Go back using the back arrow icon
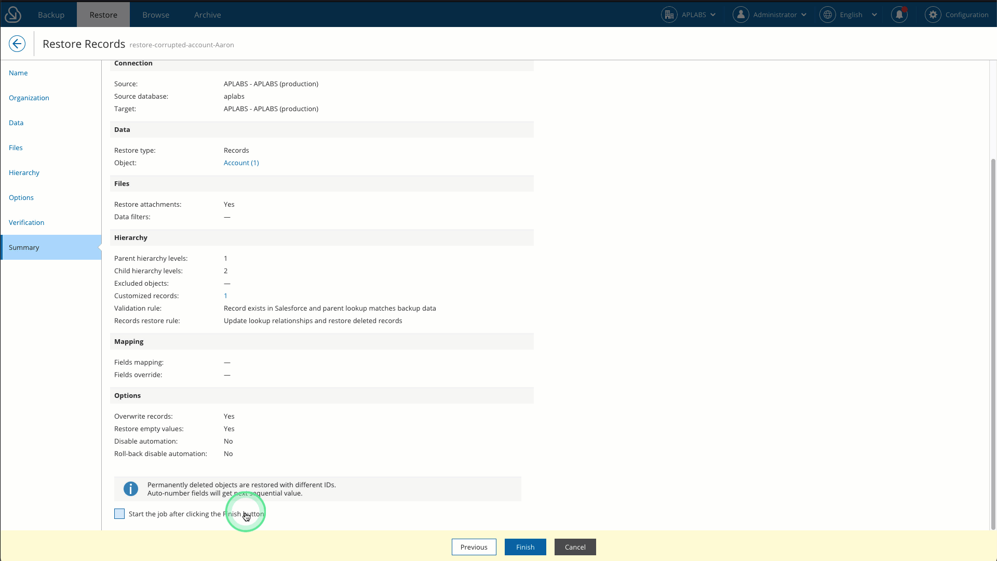 [x=17, y=44]
